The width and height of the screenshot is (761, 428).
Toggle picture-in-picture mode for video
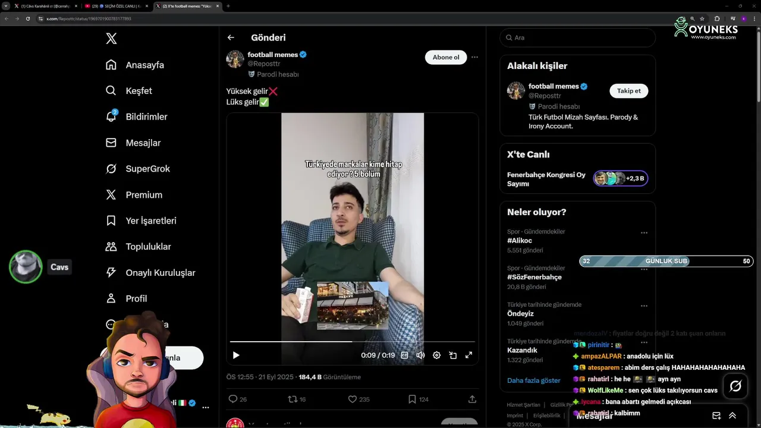(x=452, y=355)
